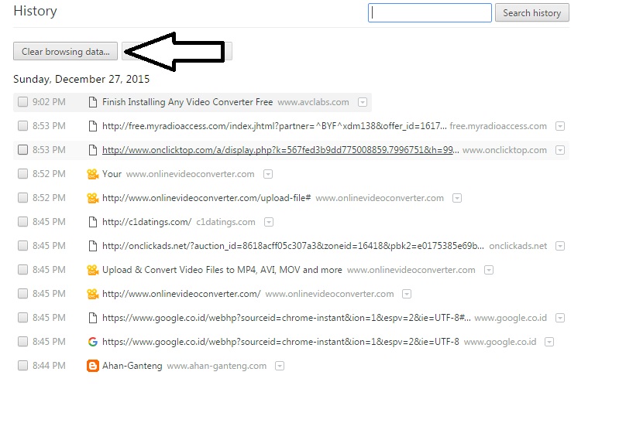
Task: Check the box beside the 'Your' 8:52 PM entry
Action: [x=23, y=174]
